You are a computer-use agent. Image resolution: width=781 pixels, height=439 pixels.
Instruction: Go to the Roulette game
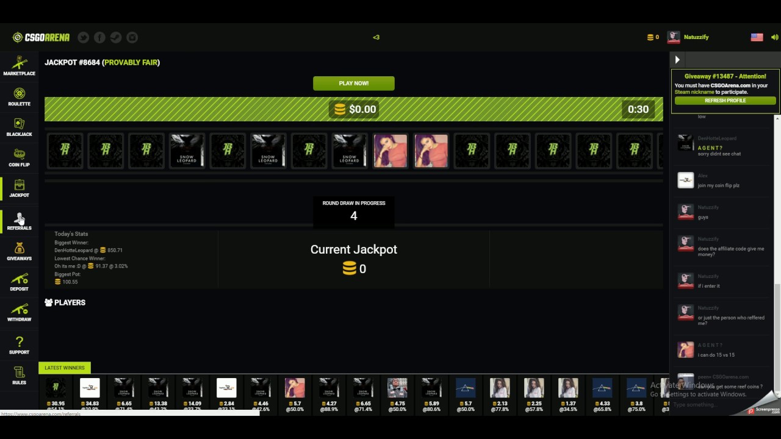[x=19, y=97]
